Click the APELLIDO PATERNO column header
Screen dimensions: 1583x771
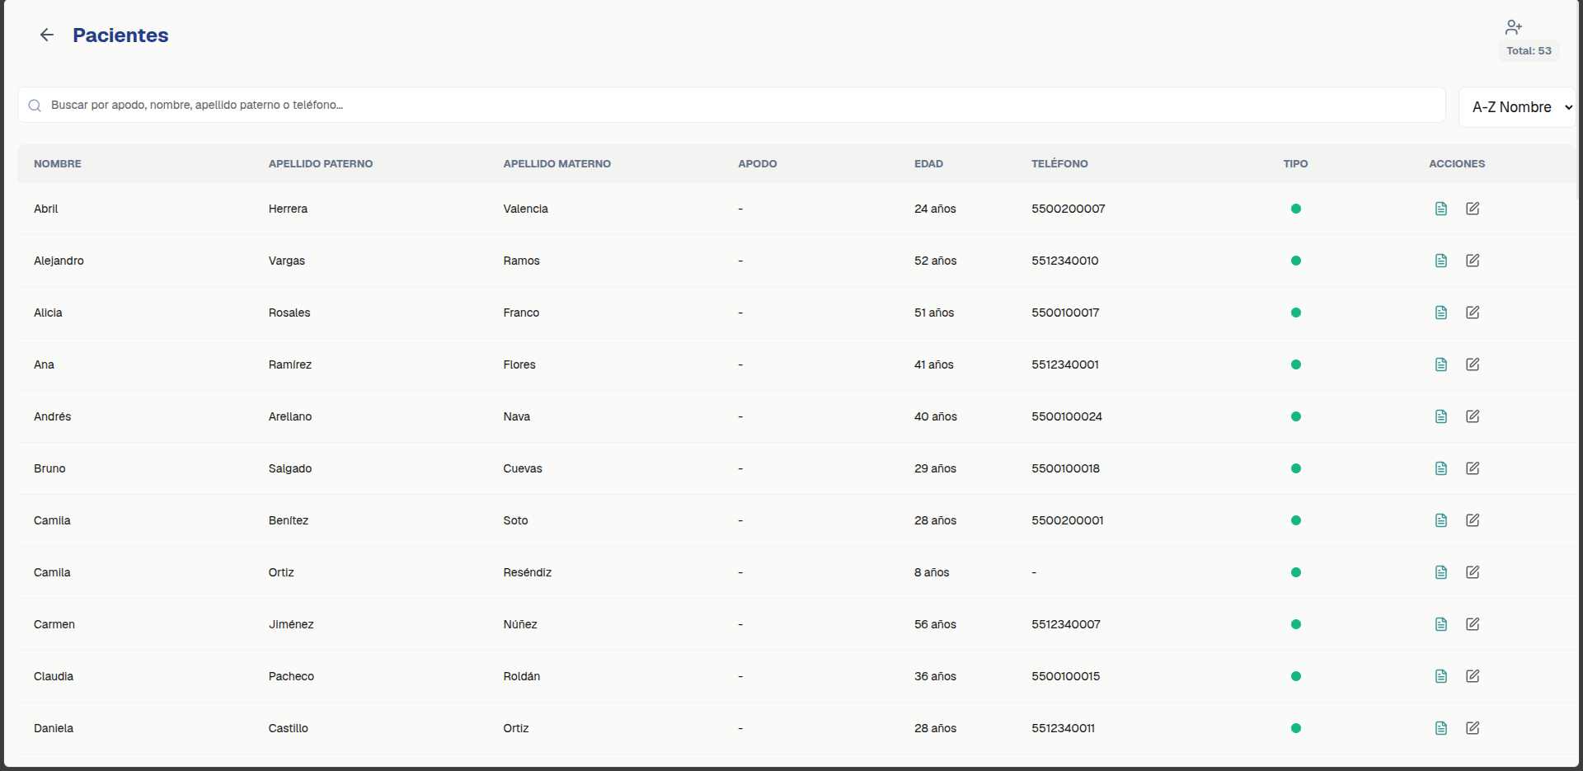(x=321, y=164)
